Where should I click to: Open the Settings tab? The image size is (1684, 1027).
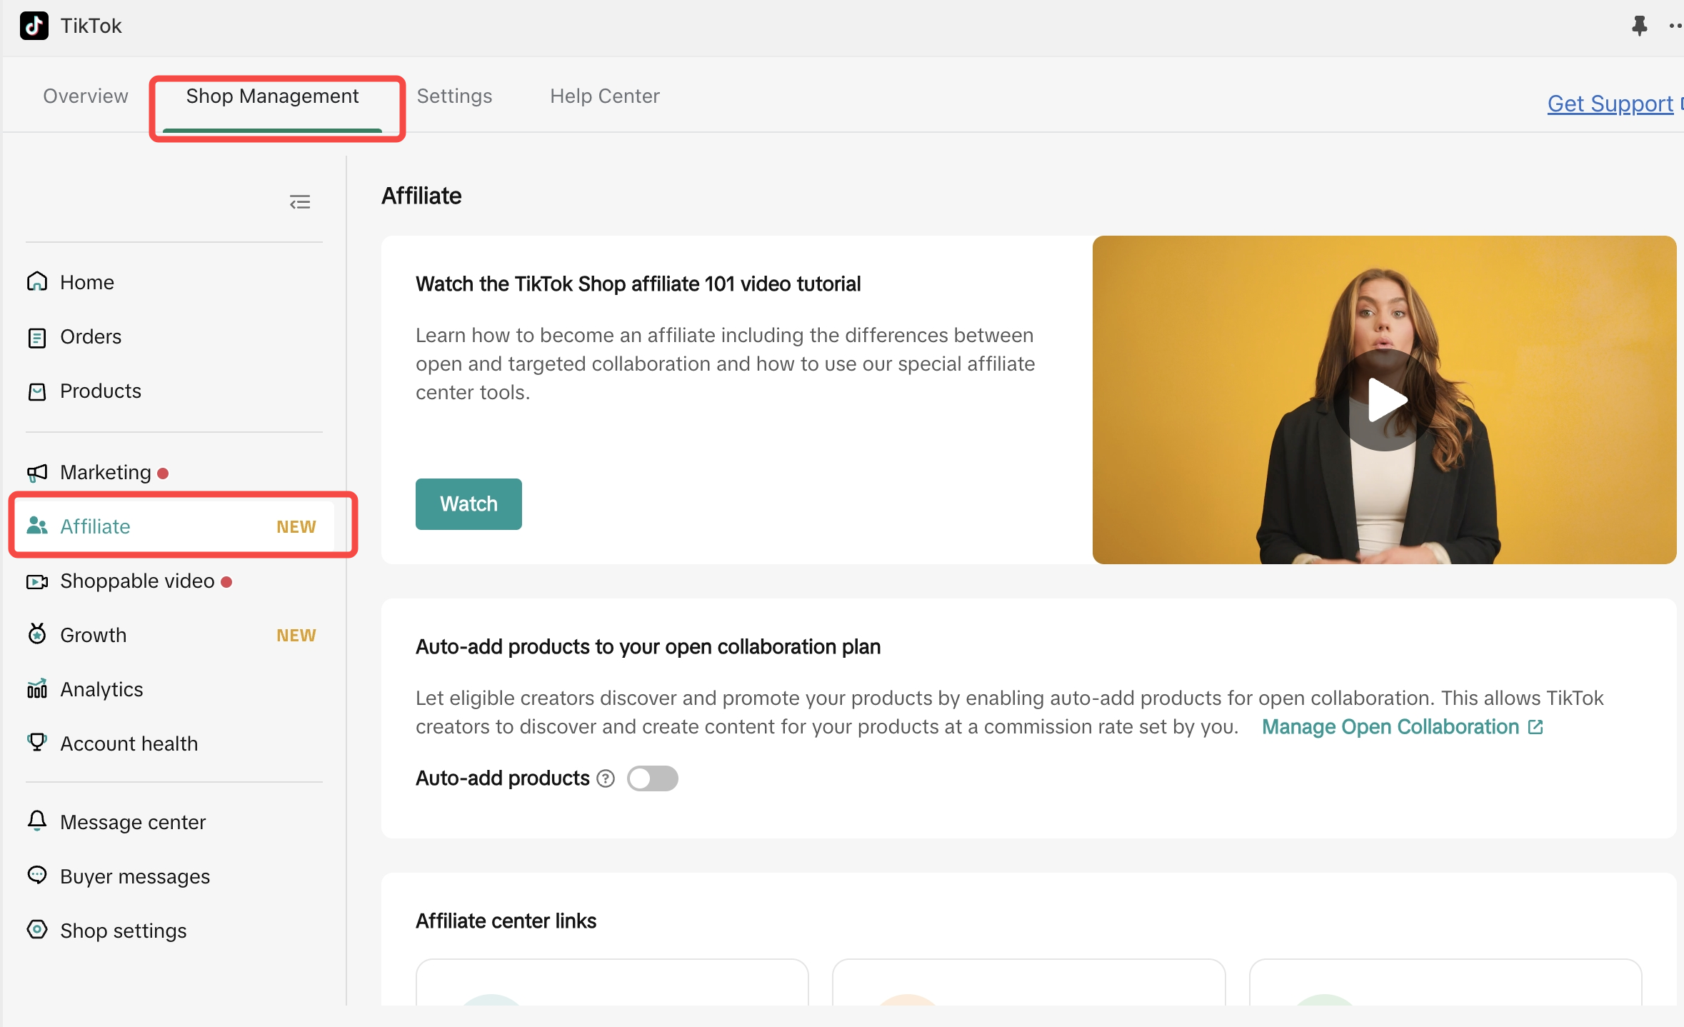pos(454,96)
